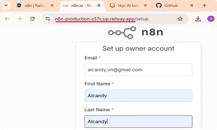Screen dimensions: 217x130
Task: Click the Last Name label
Action: (97, 110)
